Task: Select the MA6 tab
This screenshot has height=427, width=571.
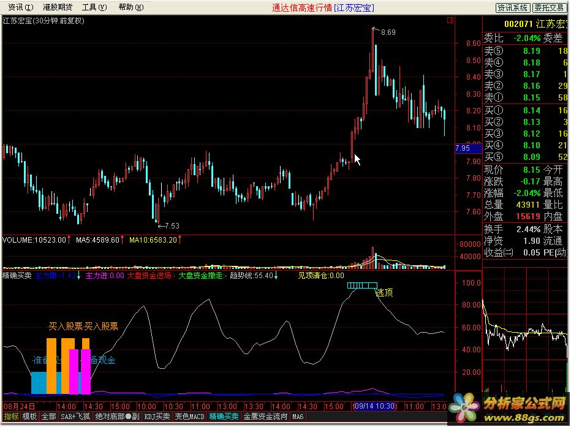Action: click(298, 417)
